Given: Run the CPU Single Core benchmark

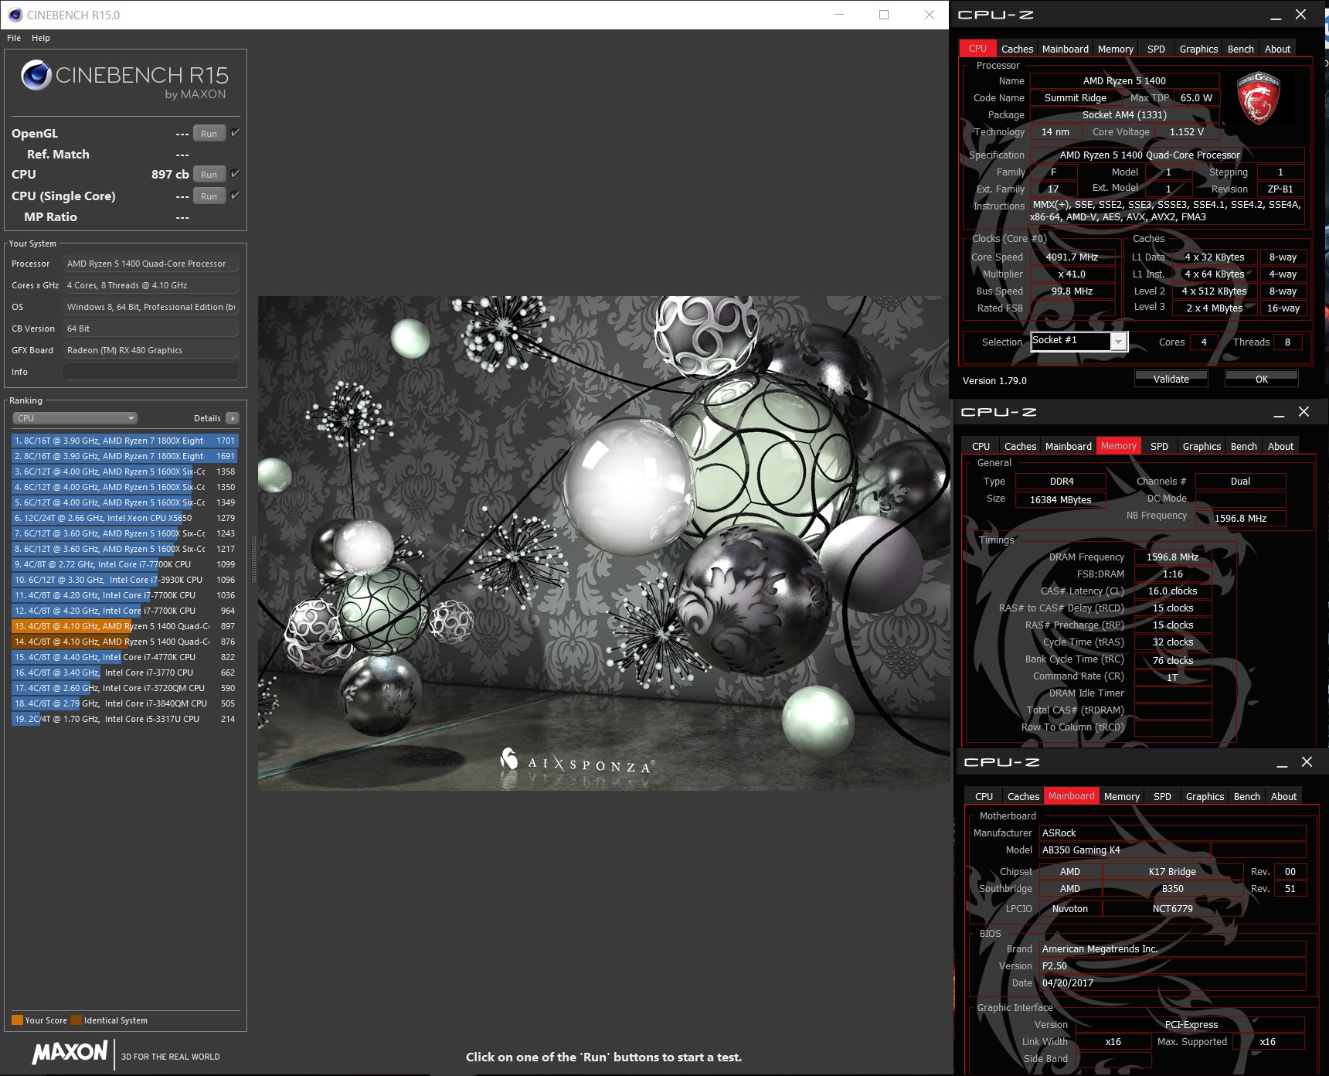Looking at the screenshot, I should pyautogui.click(x=209, y=196).
